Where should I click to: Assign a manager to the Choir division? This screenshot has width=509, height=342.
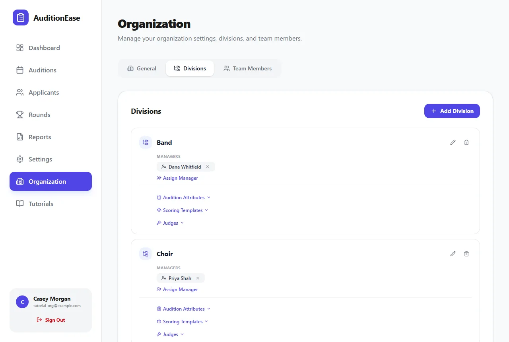click(x=177, y=290)
